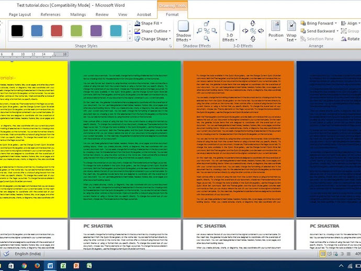Tilt 3-D effect down
Screen dimensions: 361x271
click(253, 38)
